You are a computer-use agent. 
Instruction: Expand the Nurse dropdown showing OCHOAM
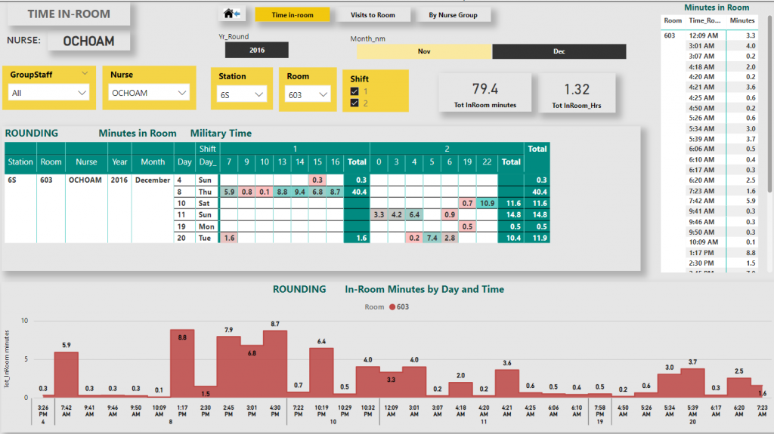click(149, 93)
